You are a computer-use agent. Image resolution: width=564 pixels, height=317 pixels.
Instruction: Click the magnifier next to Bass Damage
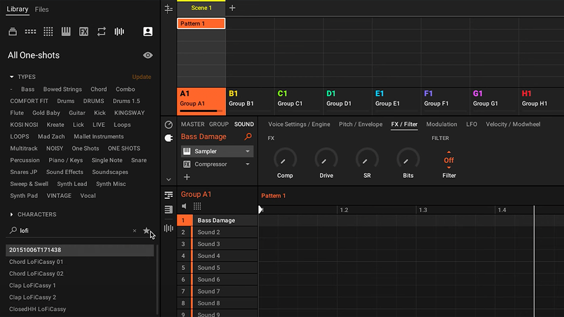(x=248, y=137)
